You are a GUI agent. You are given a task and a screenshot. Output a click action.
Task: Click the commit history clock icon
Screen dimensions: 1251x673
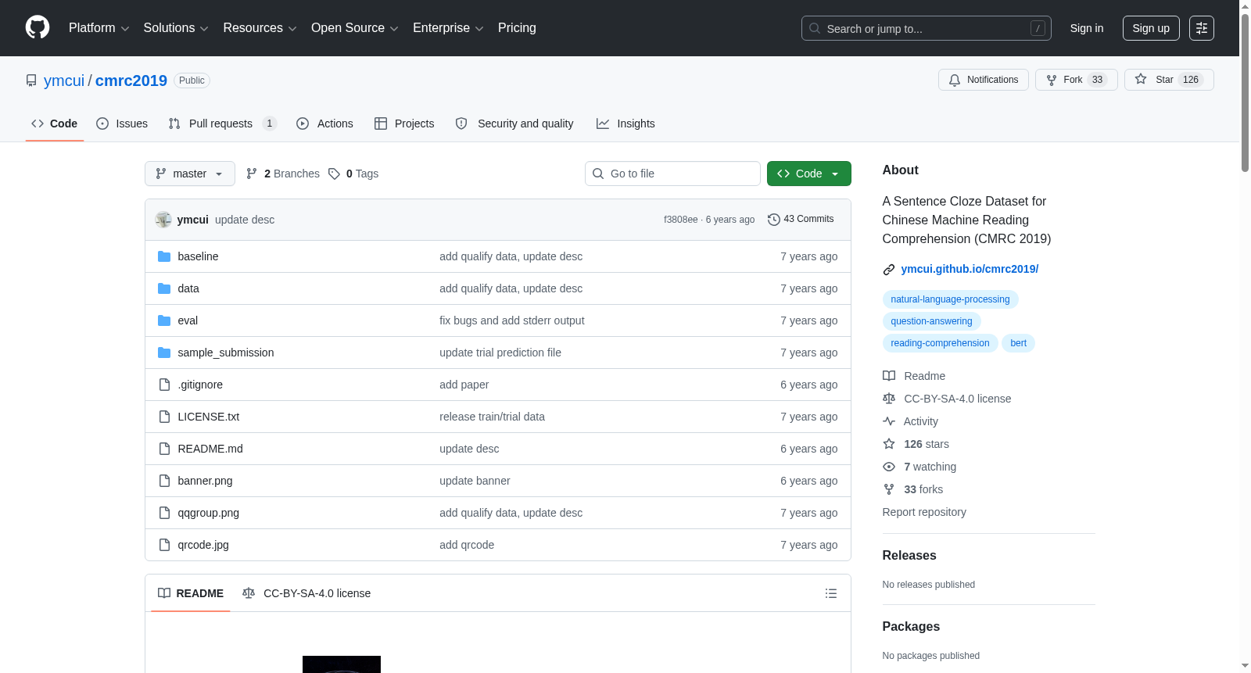pos(773,220)
